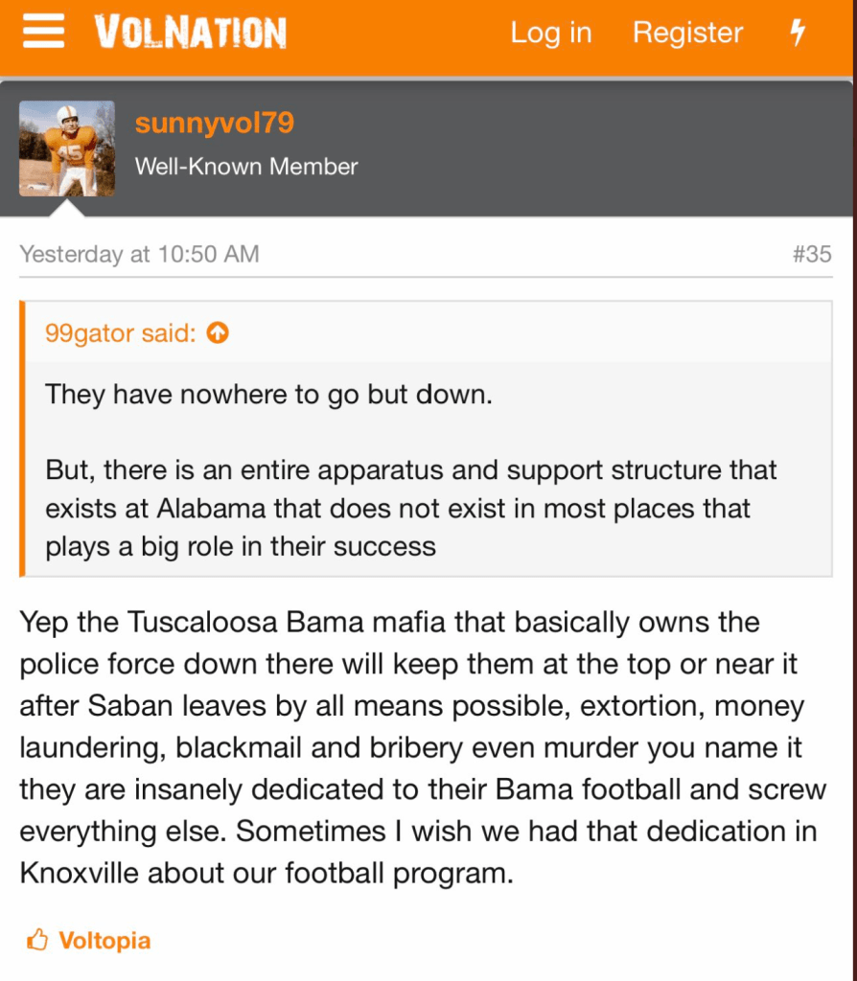Open sunnyvol79's avatar picture
857x981 pixels.
(67, 148)
